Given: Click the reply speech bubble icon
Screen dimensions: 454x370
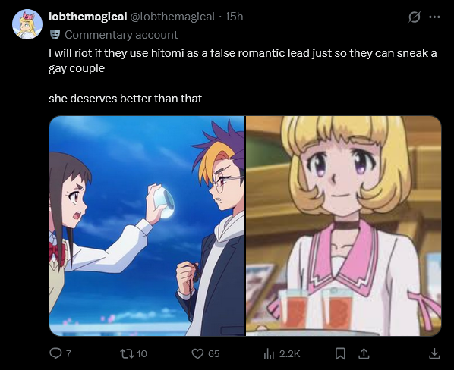Looking at the screenshot, I should pos(55,353).
